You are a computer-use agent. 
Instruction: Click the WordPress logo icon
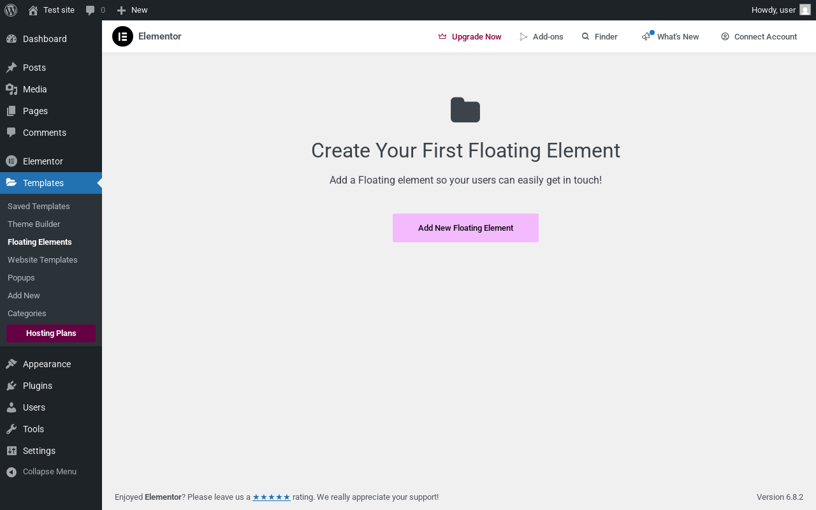[11, 10]
